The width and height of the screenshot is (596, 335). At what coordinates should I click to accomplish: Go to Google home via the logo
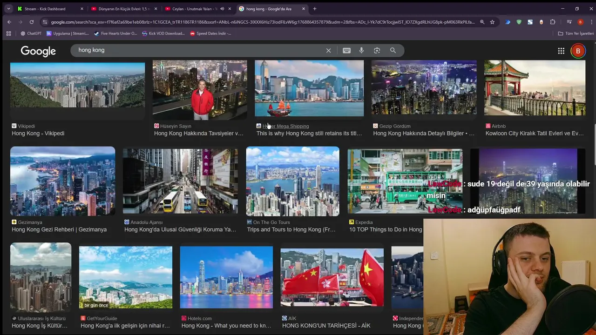38,51
